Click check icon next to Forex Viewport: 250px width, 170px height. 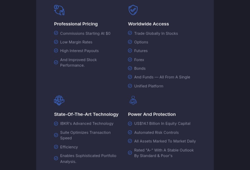click(130, 60)
